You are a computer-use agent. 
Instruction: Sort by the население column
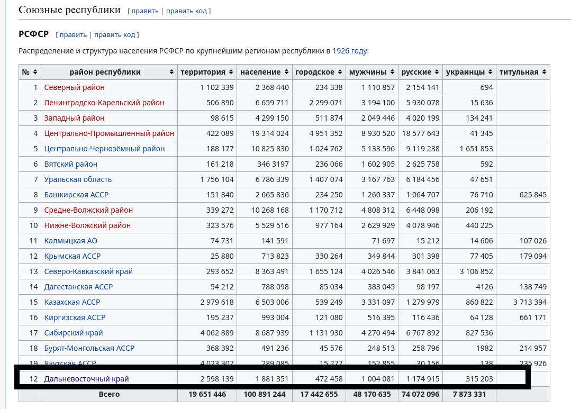coord(287,72)
